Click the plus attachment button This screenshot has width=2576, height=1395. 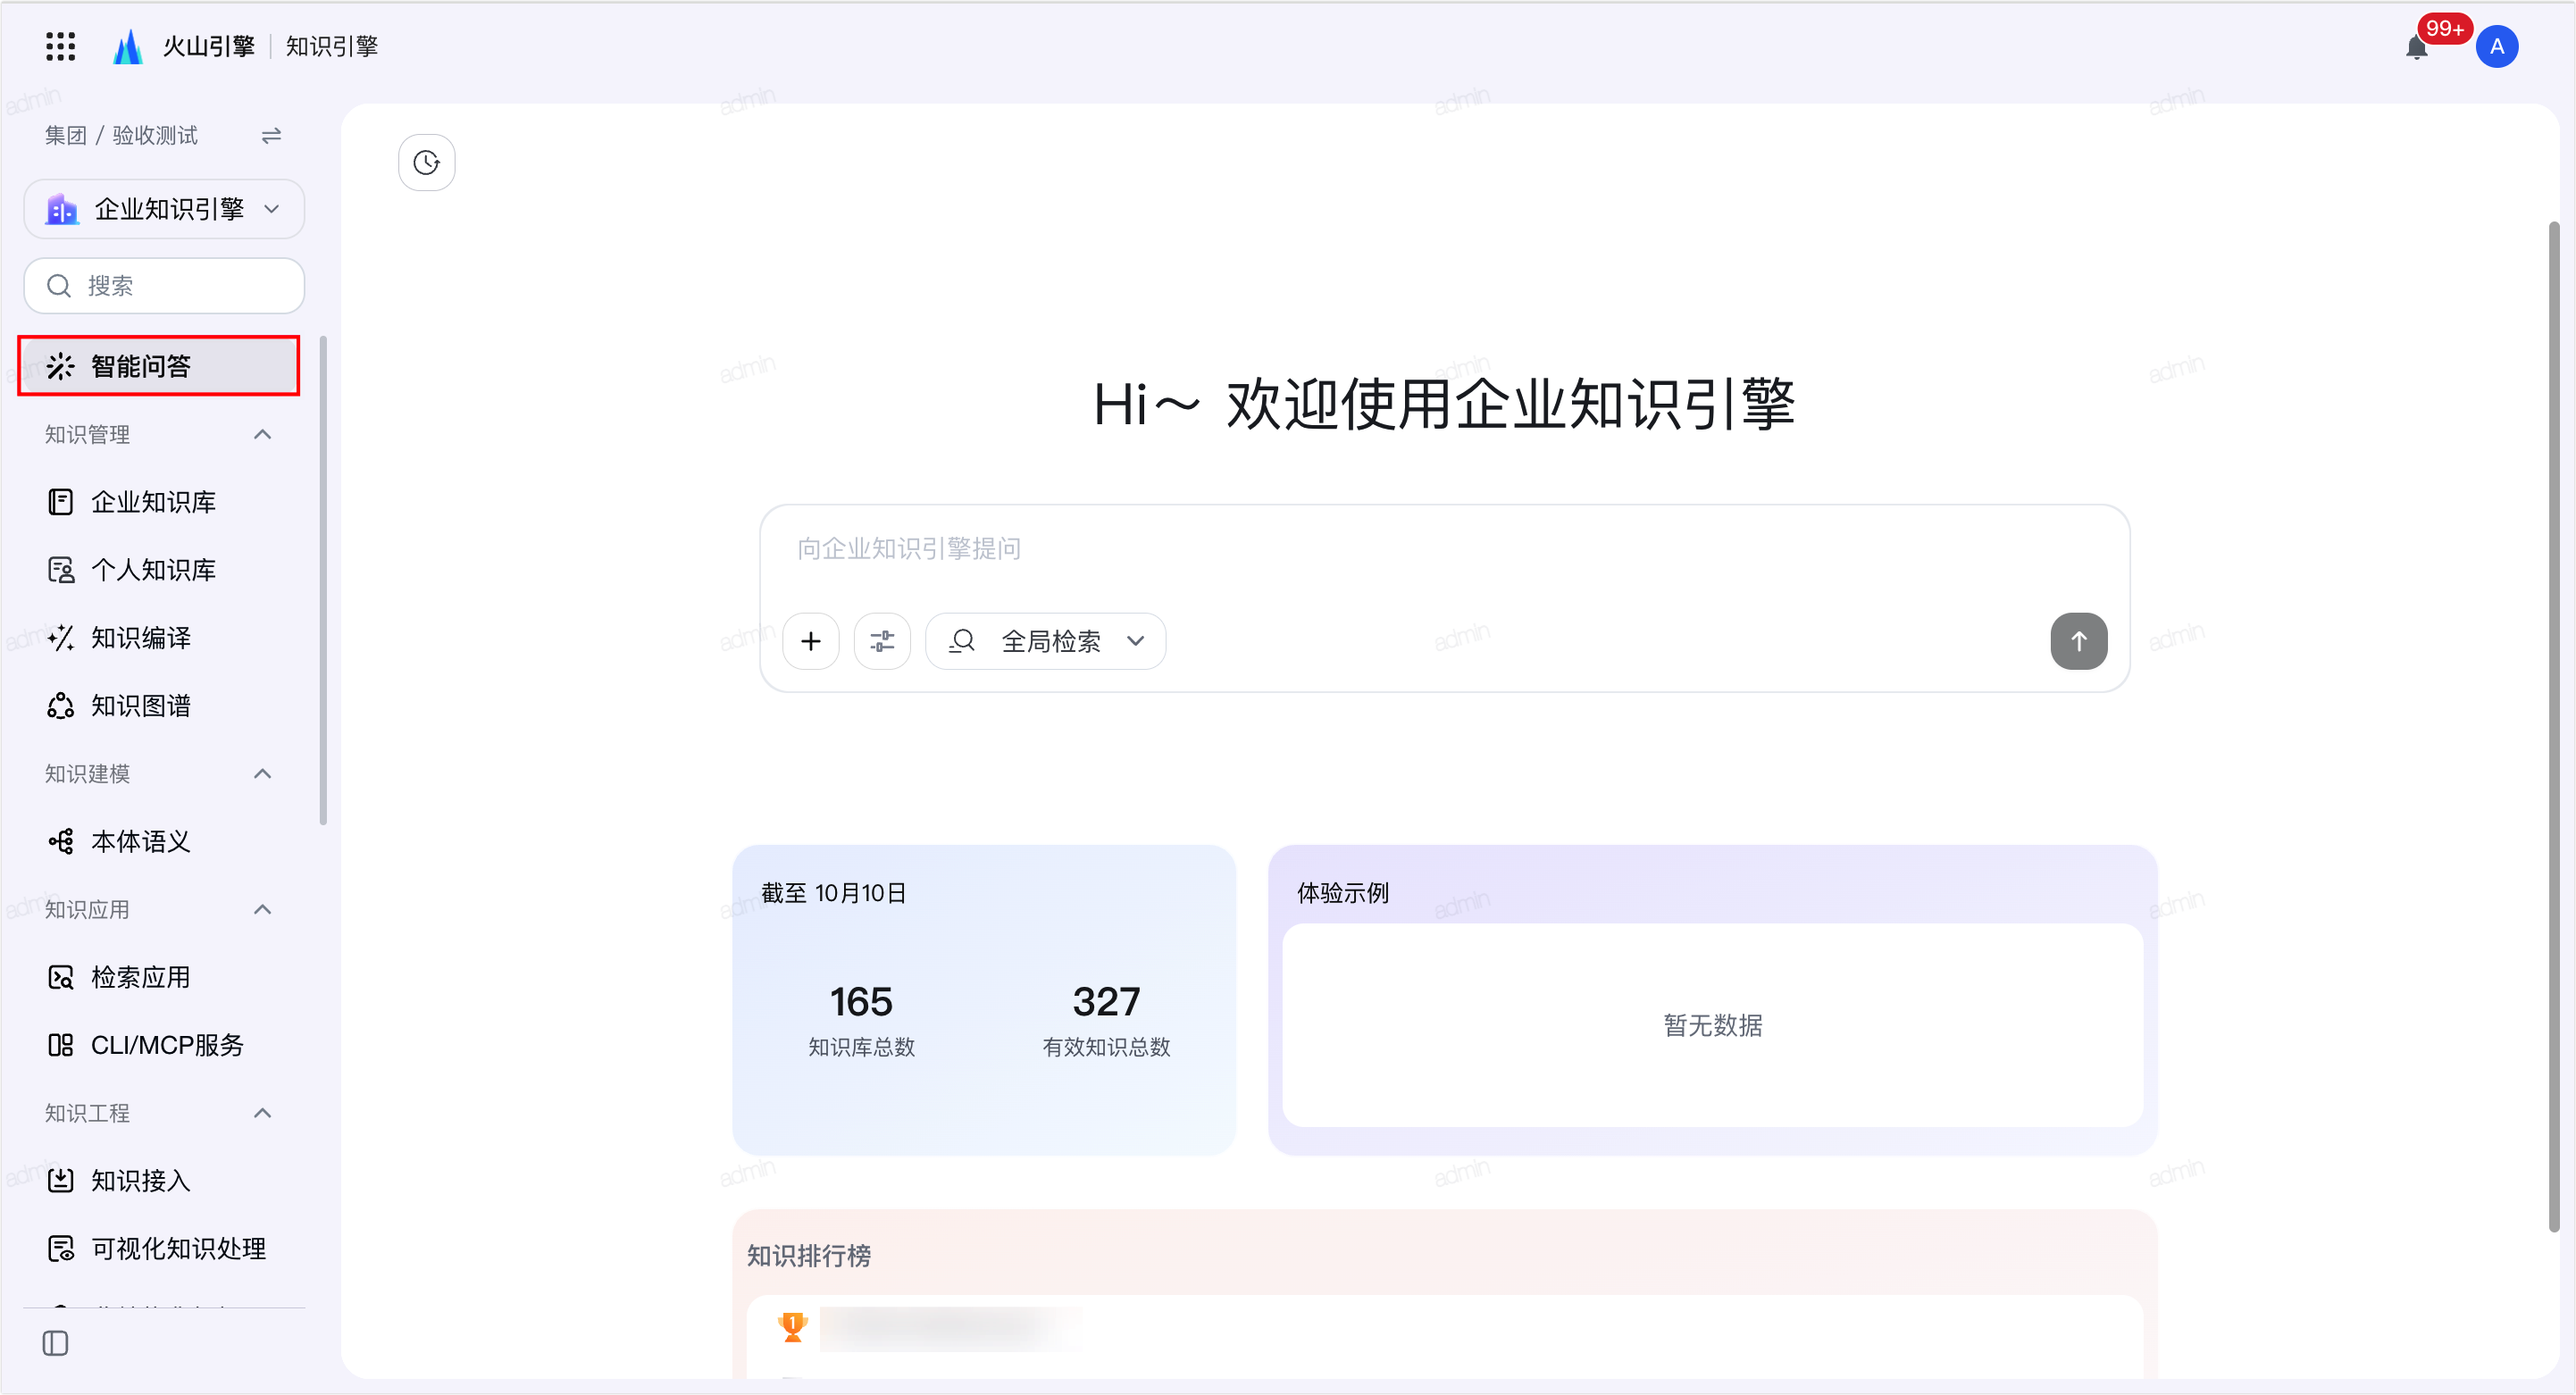(x=811, y=641)
